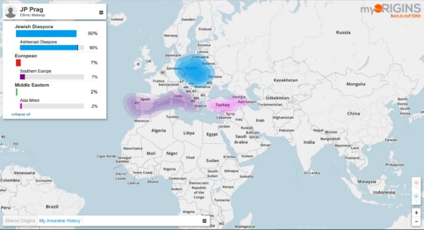
Task: Select the Ashkenazi Diaspora sub-population
Action: click(x=38, y=42)
